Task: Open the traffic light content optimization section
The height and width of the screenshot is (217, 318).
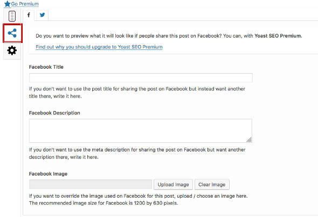Action: point(12,16)
